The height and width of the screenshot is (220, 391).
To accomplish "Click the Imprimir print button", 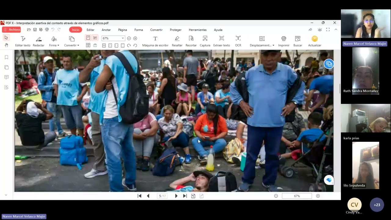I will [x=284, y=41].
